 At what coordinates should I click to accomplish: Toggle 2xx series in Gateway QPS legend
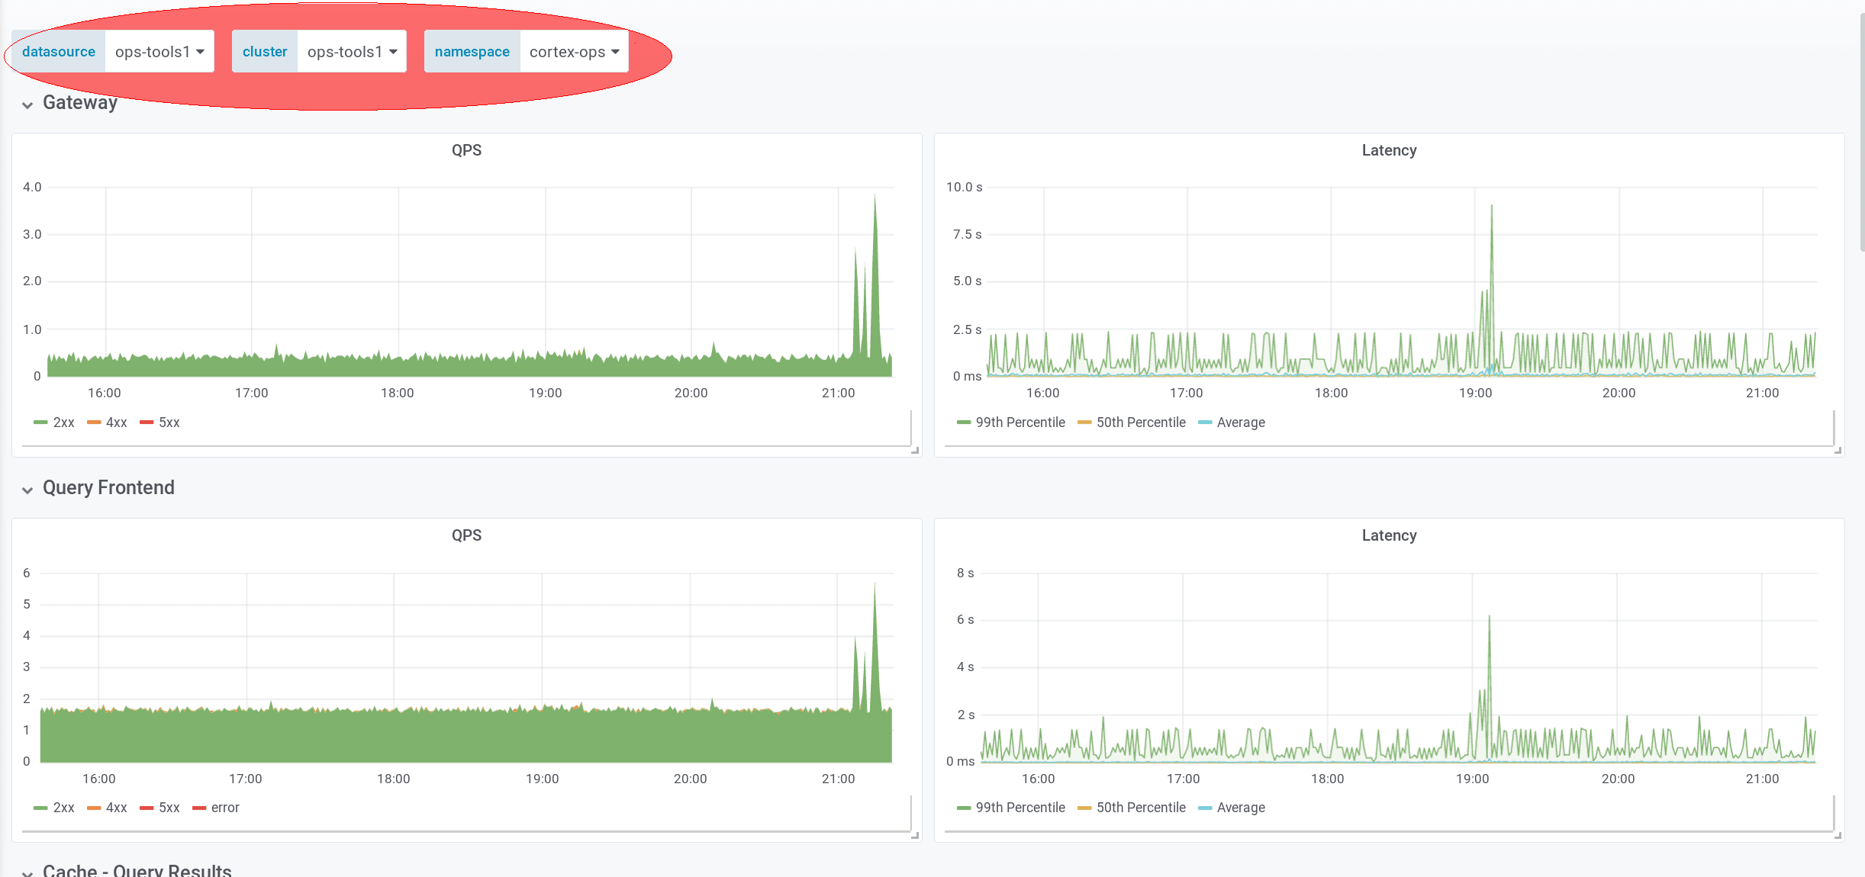coord(63,422)
